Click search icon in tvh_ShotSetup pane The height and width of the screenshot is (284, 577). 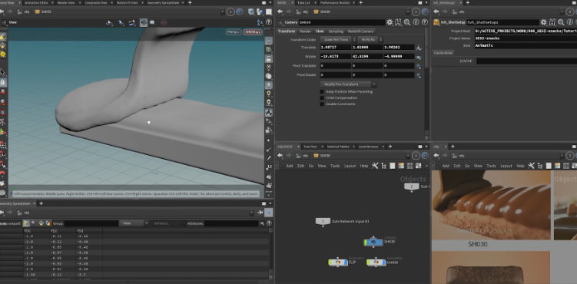[x=561, y=22]
